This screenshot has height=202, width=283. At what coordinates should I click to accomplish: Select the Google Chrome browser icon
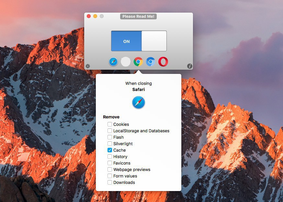coord(138,61)
